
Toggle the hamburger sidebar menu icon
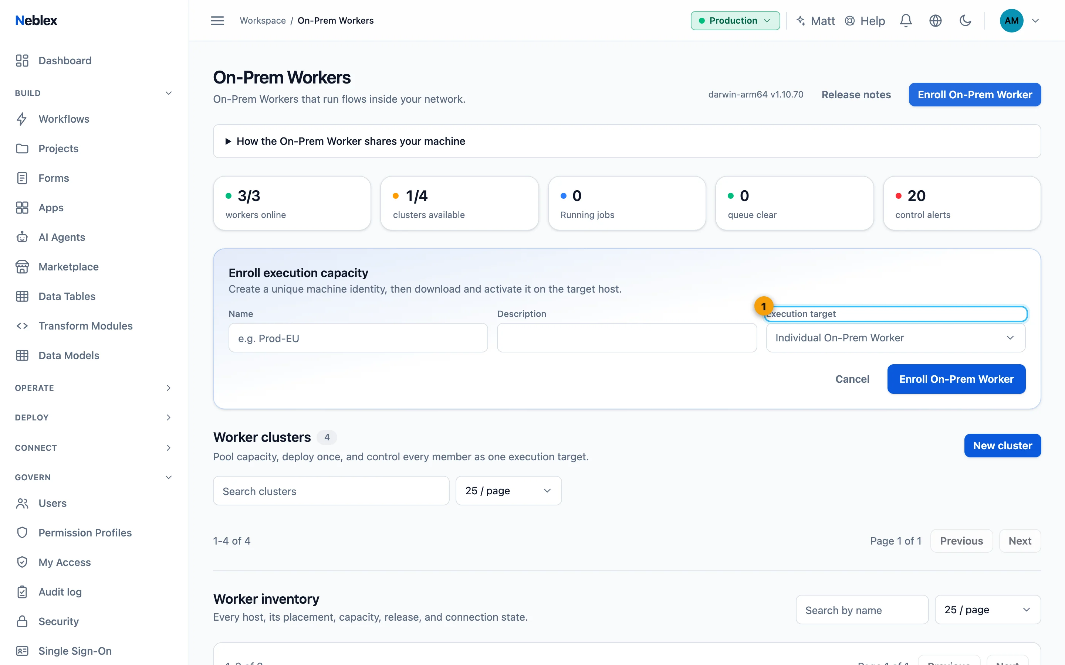(x=217, y=21)
